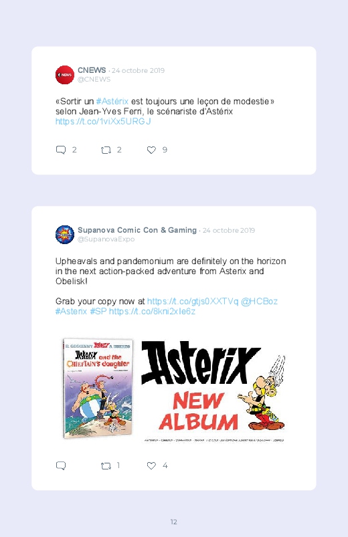Viewport: 348px width, 537px height.
Task: Open the t.co/8kni2xIe6z link
Action: [x=152, y=312]
